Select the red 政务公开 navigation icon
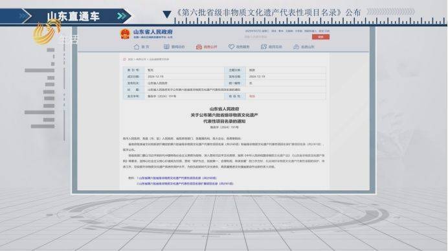 tap(199, 46)
